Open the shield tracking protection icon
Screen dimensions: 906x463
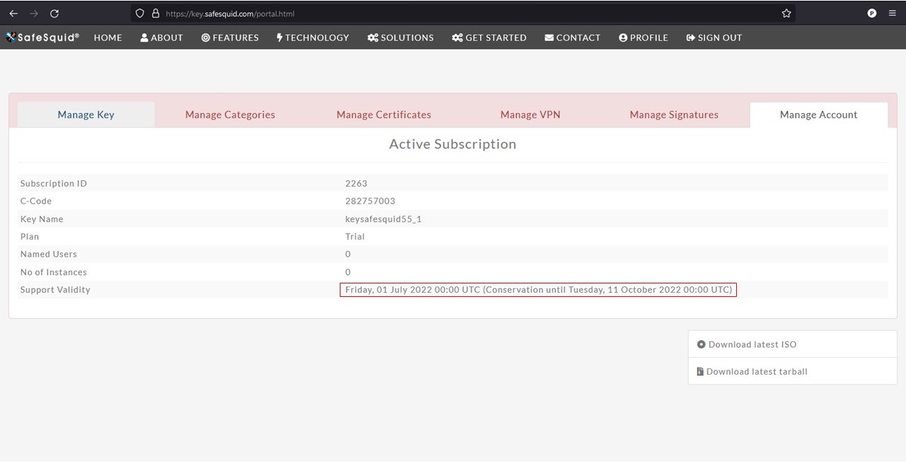click(x=139, y=13)
